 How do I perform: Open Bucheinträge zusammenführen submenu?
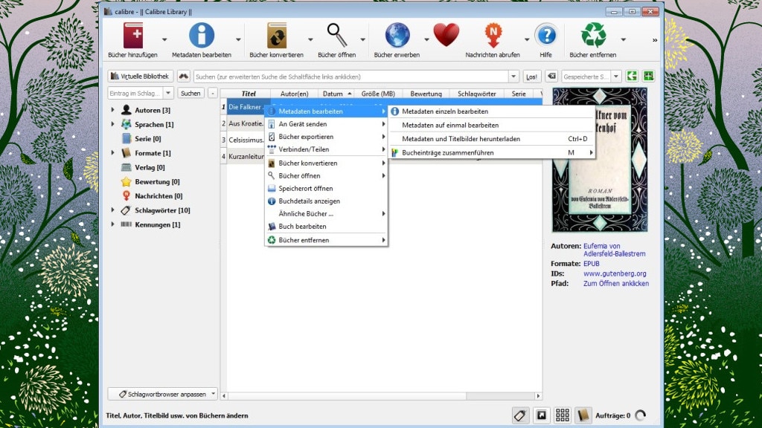(492, 152)
